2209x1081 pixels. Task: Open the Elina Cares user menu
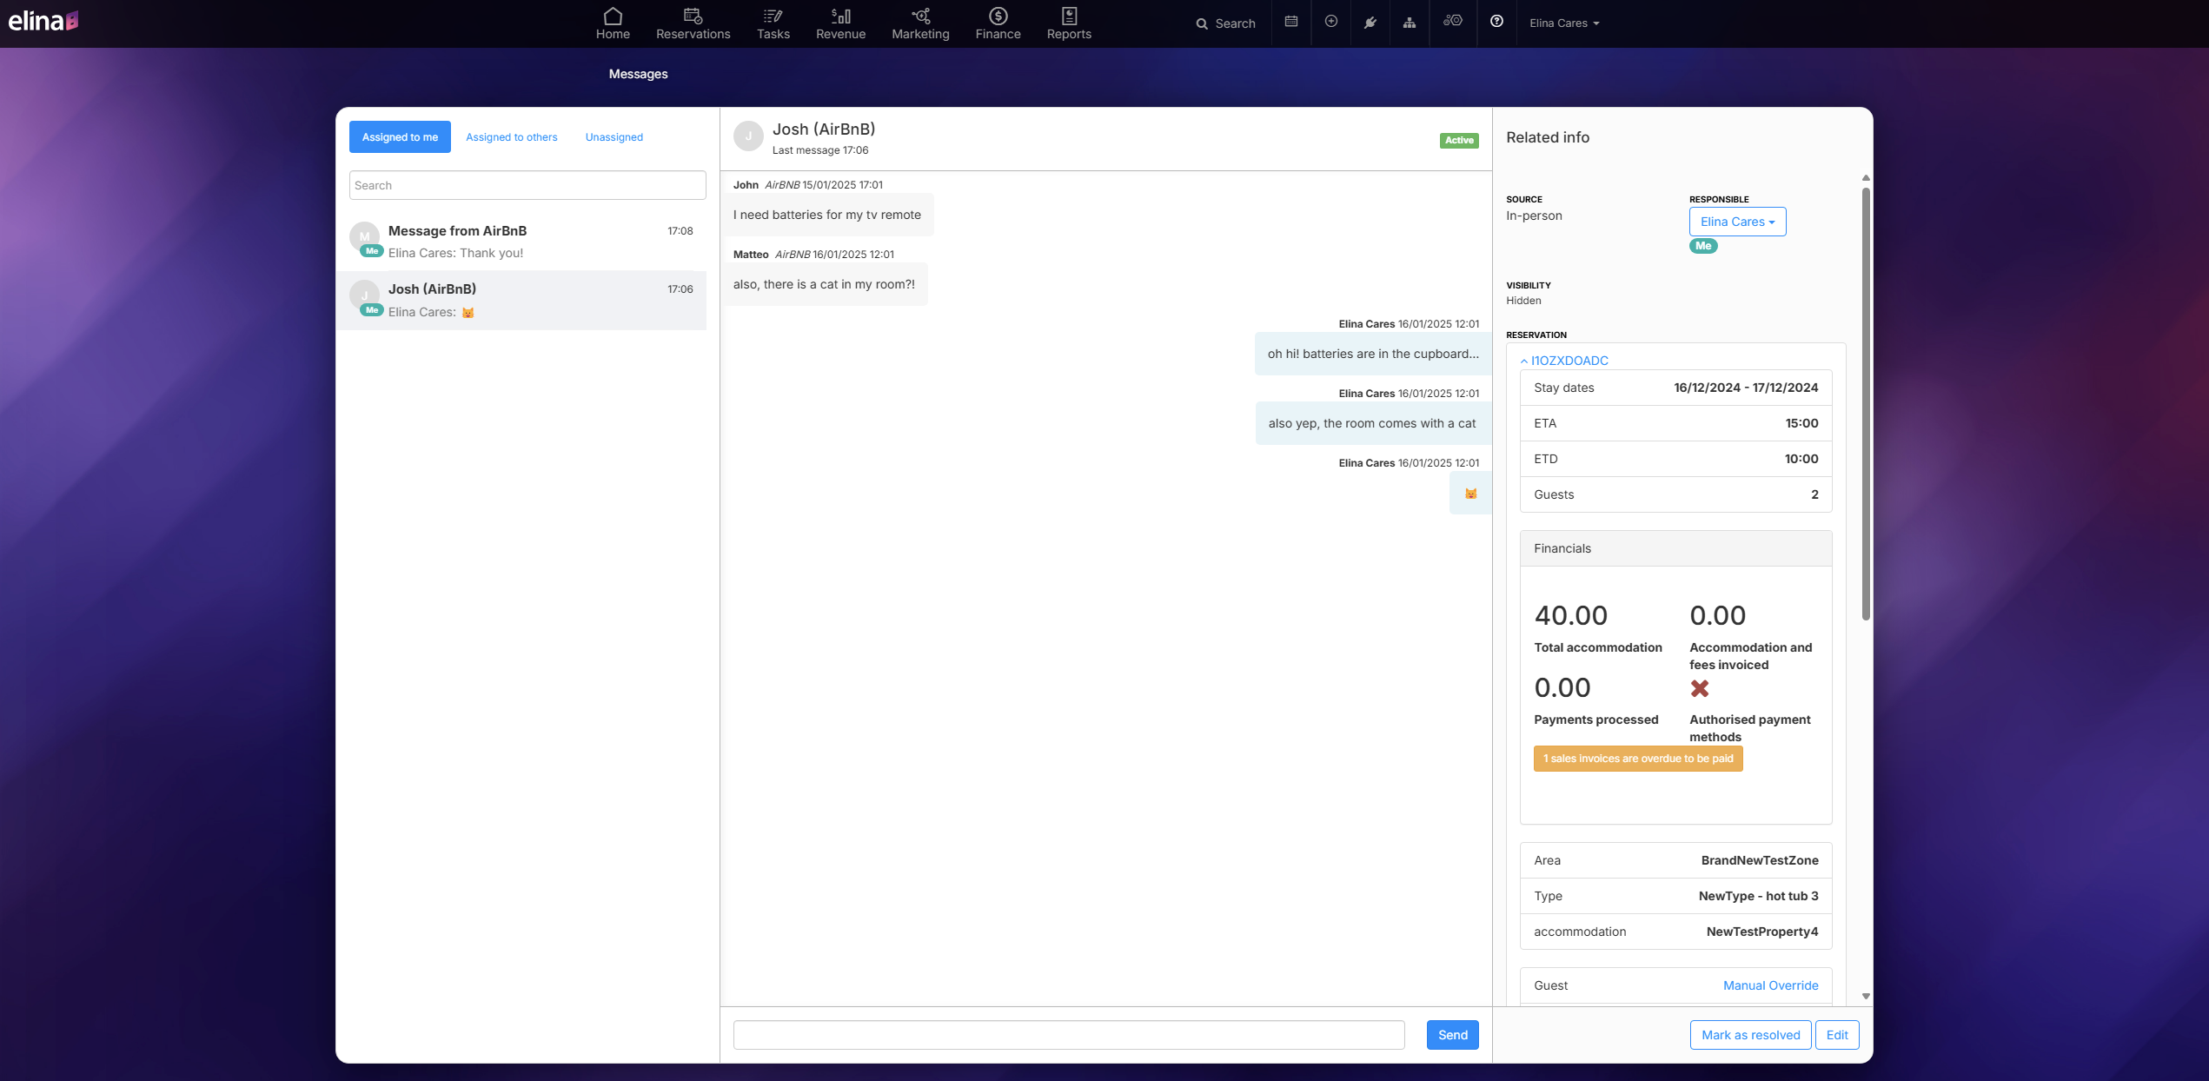1563,23
